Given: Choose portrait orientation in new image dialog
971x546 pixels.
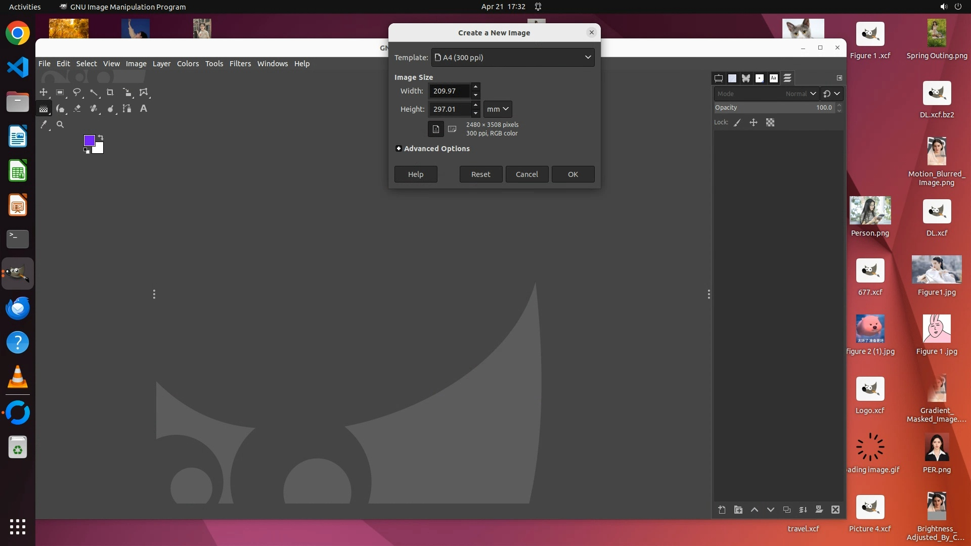Looking at the screenshot, I should point(436,129).
